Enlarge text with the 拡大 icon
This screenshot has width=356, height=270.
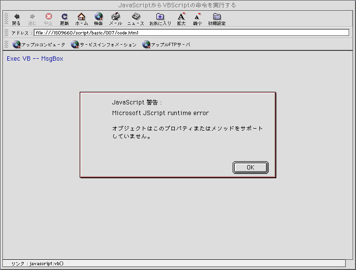tap(181, 19)
